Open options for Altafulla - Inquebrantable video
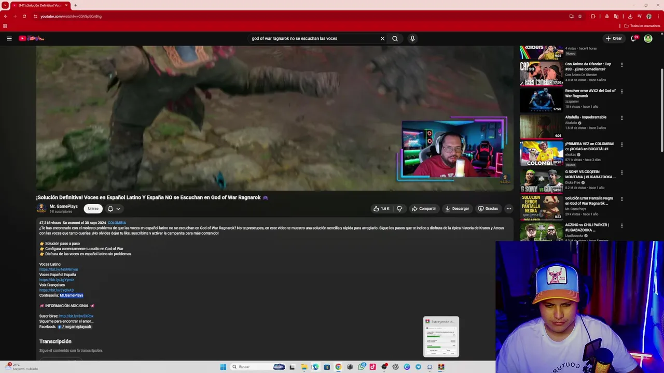Image resolution: width=664 pixels, height=373 pixels. (x=622, y=118)
